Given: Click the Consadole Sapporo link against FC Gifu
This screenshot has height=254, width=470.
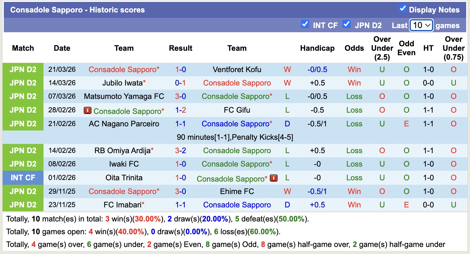Looking at the screenshot, I should tap(128, 110).
